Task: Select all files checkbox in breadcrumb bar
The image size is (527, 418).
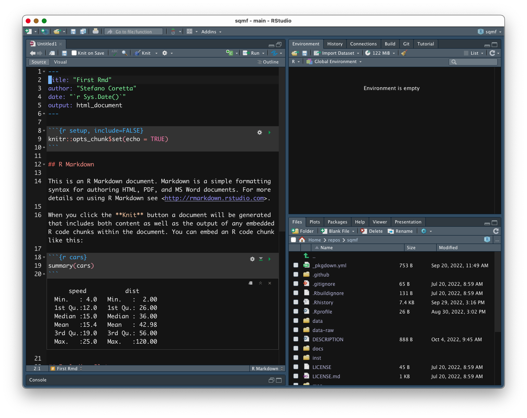Action: [x=294, y=240]
